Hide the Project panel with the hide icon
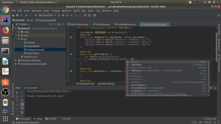Image resolution: width=221 pixels, height=124 pixels. click(x=64, y=24)
